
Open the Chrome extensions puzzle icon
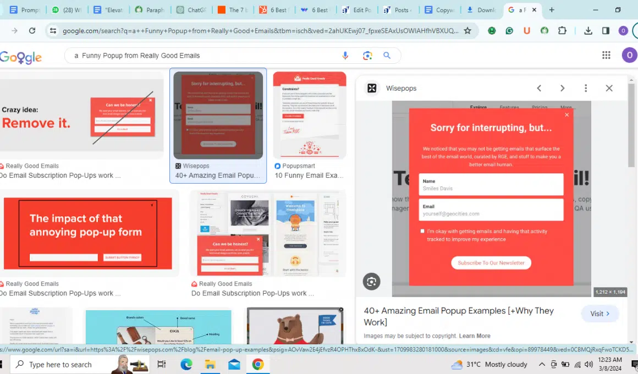coord(562,31)
